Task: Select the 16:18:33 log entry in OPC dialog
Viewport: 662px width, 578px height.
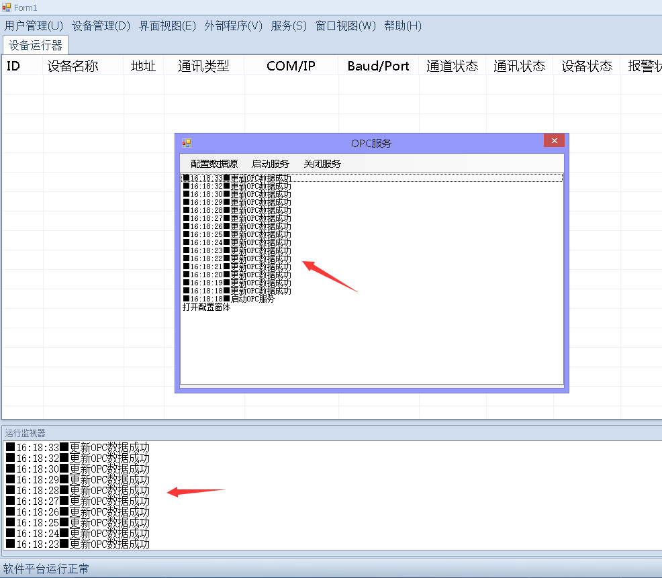Action: pyautogui.click(x=372, y=178)
